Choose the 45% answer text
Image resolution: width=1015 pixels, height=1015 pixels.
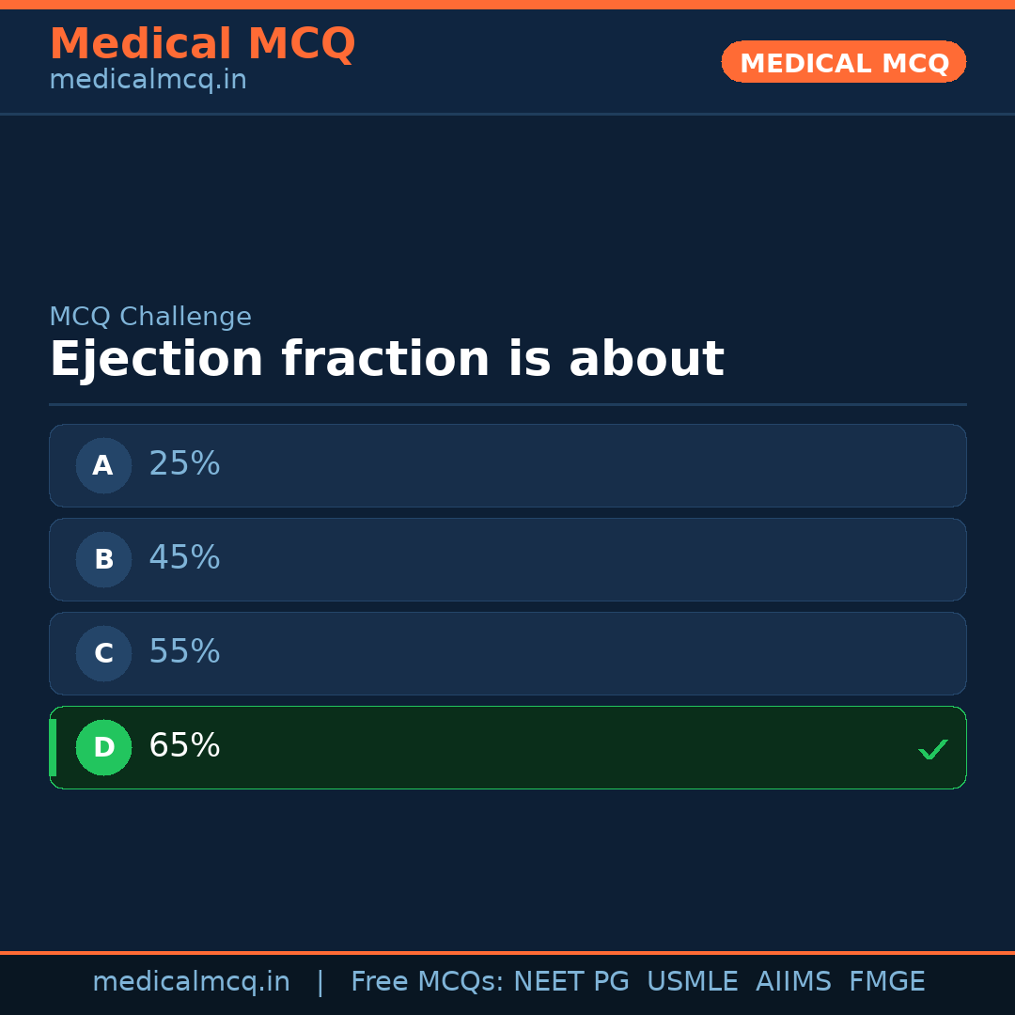pyautogui.click(x=184, y=558)
